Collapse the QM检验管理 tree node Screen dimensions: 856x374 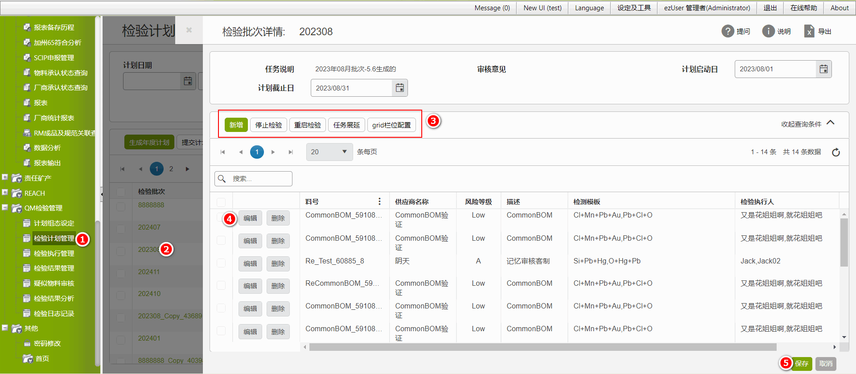5,207
